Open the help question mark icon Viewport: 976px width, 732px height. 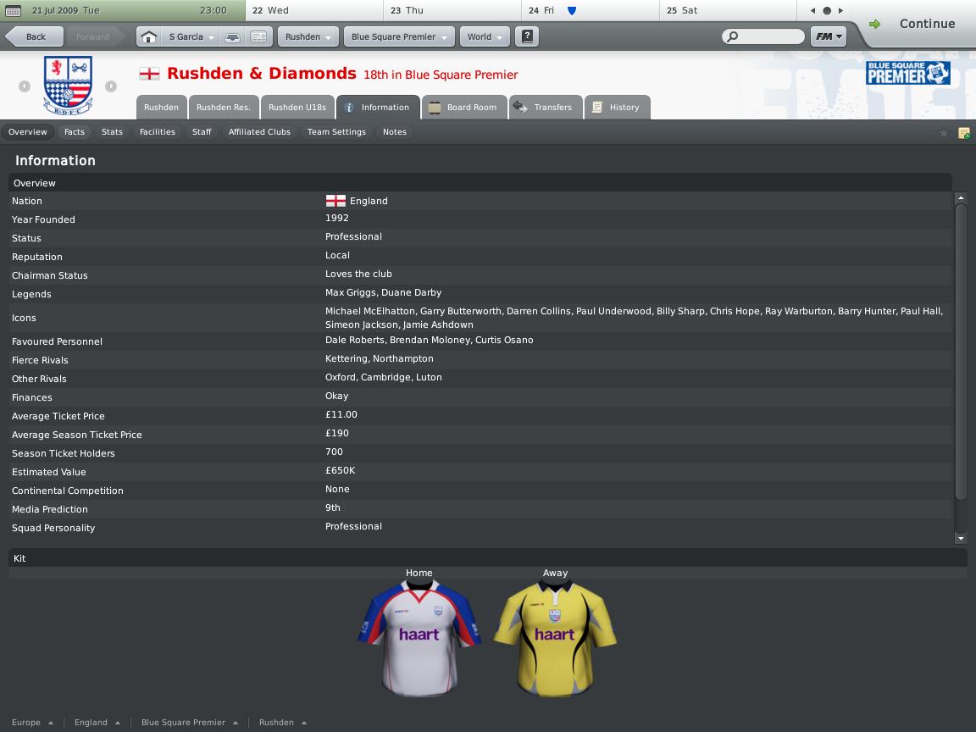527,36
